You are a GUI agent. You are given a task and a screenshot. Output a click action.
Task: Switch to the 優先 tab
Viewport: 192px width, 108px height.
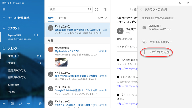pyautogui.click(x=51, y=18)
